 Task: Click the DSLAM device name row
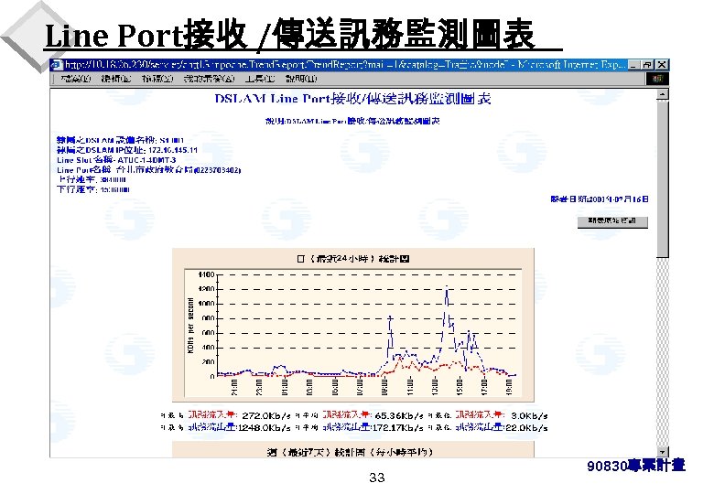(x=120, y=140)
